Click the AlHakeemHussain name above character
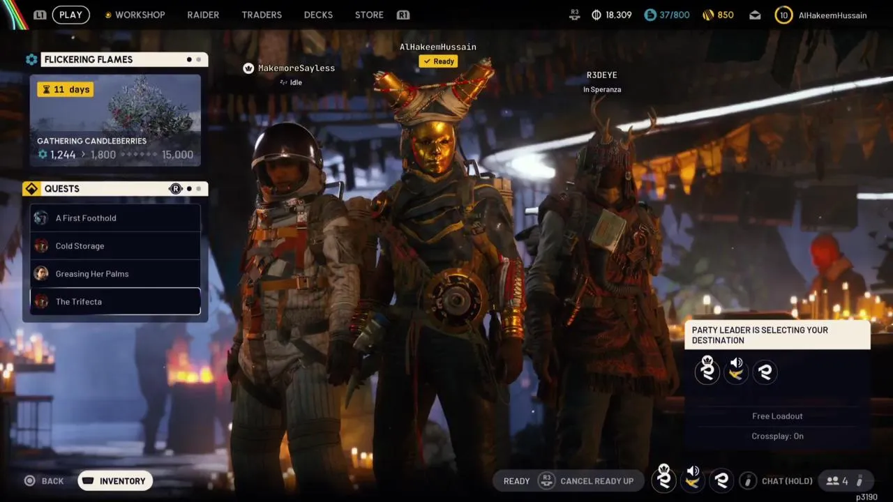 pyautogui.click(x=438, y=47)
